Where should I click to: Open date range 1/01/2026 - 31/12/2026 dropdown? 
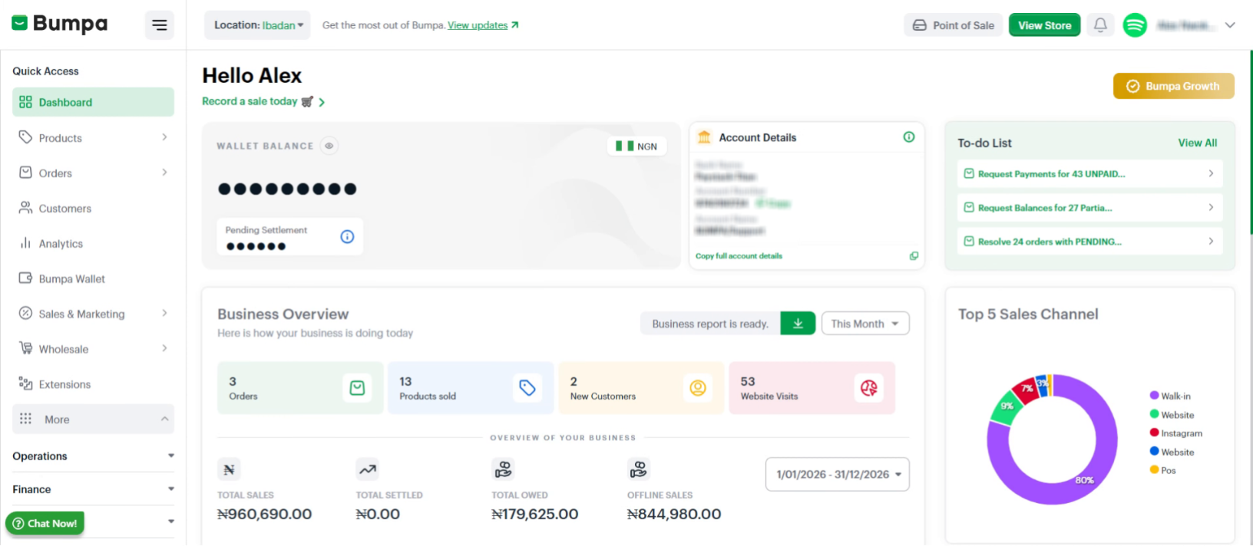pyautogui.click(x=838, y=475)
